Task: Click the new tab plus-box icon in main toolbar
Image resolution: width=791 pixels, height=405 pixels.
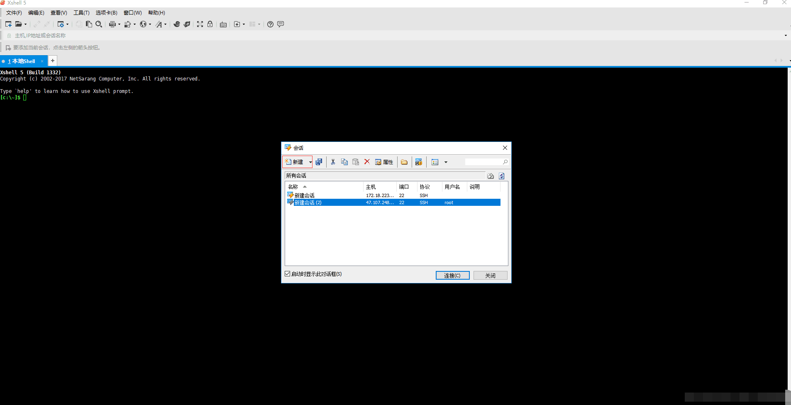Action: 237,24
